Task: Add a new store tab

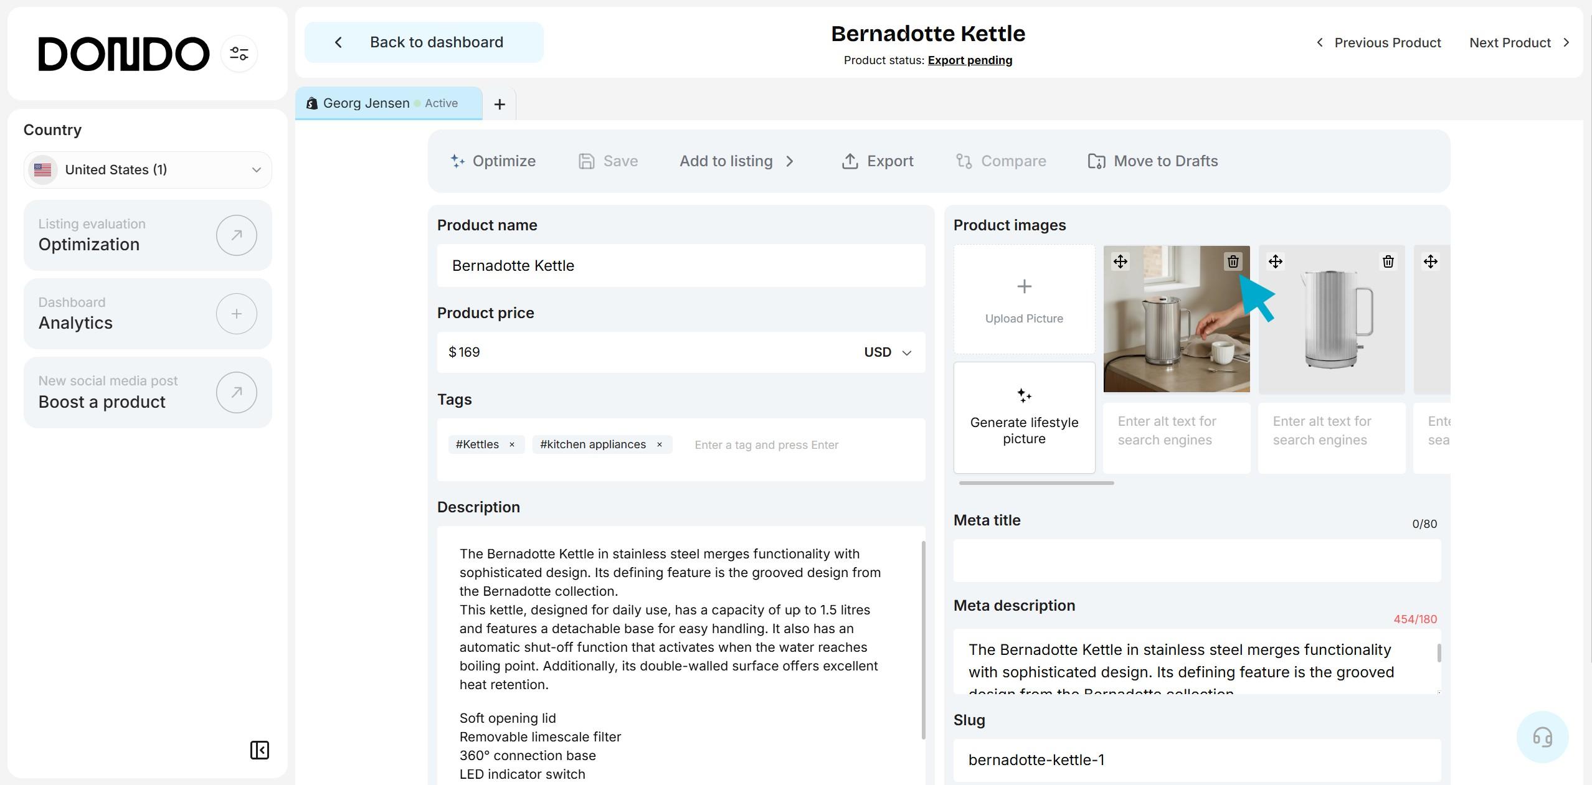Action: click(x=499, y=105)
